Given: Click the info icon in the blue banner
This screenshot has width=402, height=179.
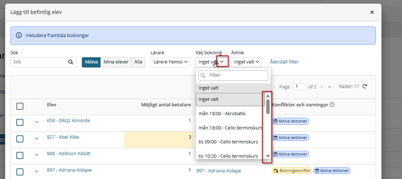Looking at the screenshot, I should click(19, 35).
